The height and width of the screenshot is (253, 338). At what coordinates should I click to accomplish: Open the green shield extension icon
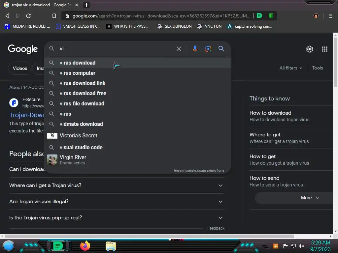pyautogui.click(x=271, y=16)
